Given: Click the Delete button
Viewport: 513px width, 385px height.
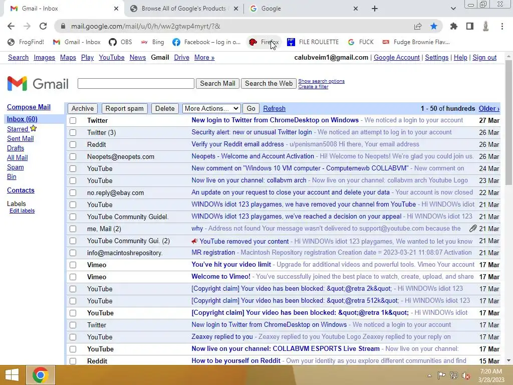Looking at the screenshot, I should (x=165, y=108).
